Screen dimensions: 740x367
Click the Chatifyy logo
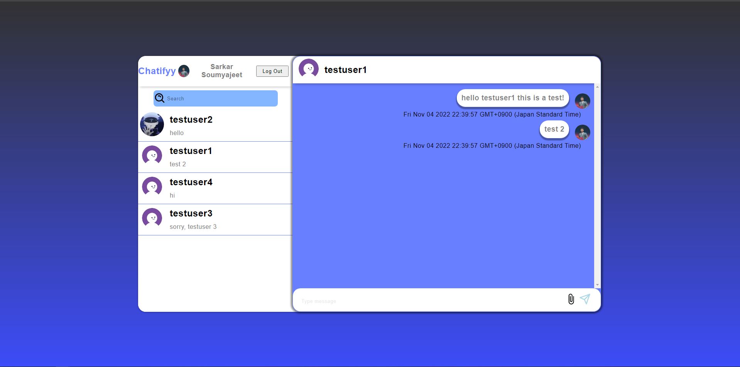[157, 71]
